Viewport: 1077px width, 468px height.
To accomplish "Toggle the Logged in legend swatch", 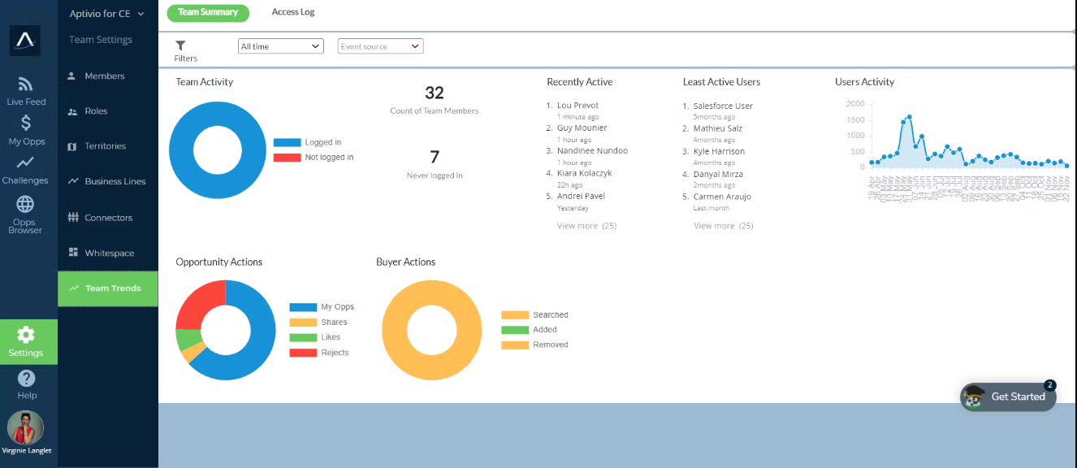I will [288, 142].
